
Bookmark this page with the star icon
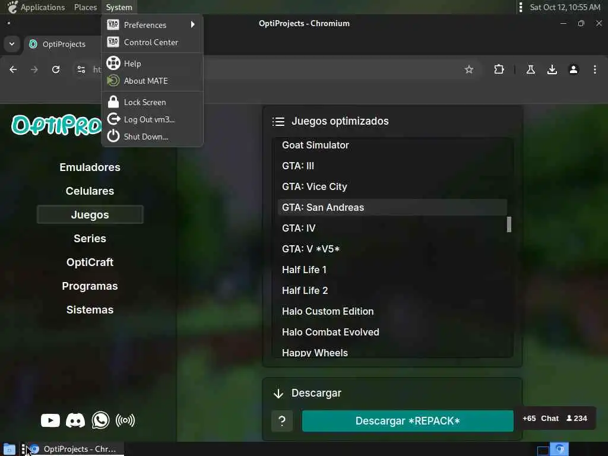tap(469, 69)
